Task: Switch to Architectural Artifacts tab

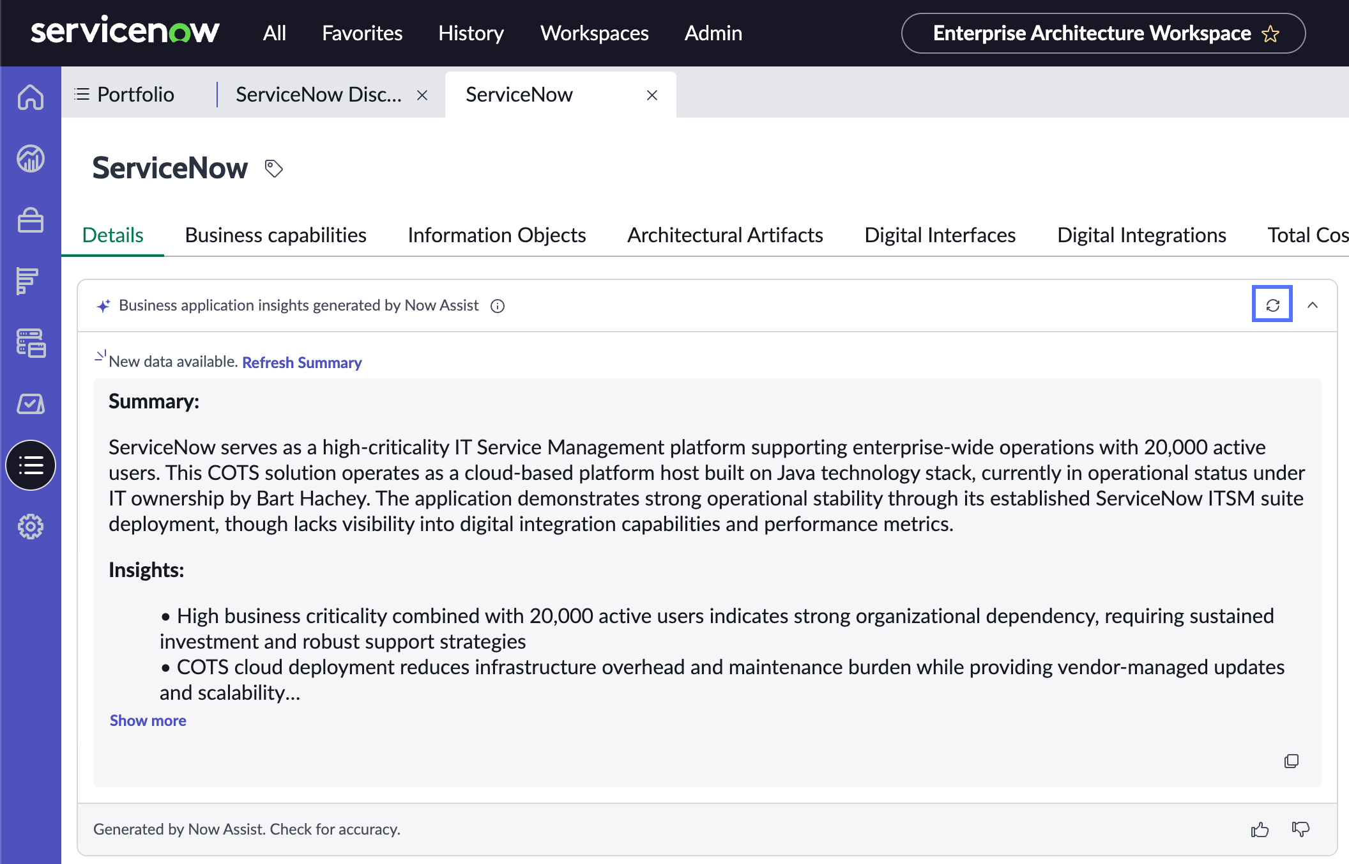Action: tap(725, 235)
